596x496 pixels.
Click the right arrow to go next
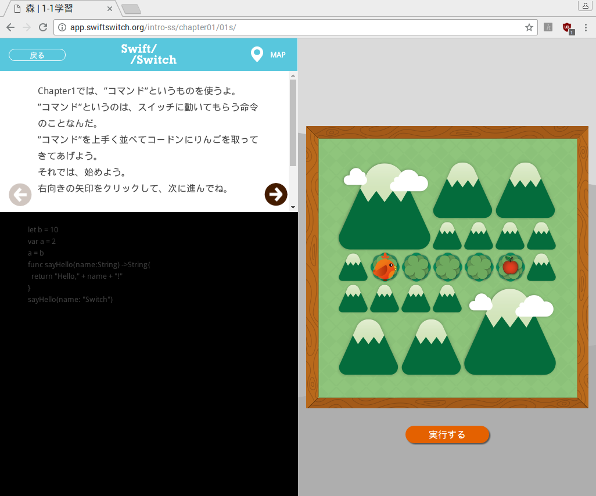[x=276, y=195]
